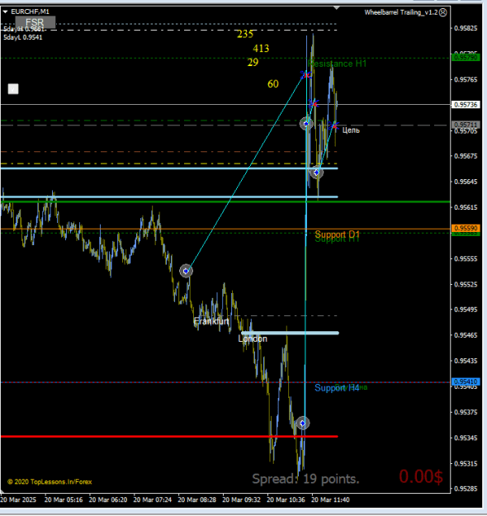Click the 0.95495 price scale value

click(x=466, y=310)
